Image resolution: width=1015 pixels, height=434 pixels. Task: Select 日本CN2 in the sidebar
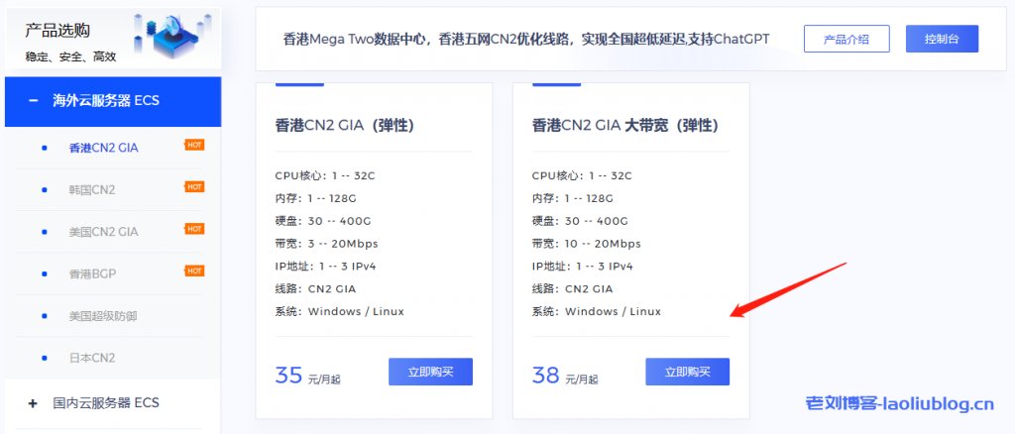(x=91, y=357)
